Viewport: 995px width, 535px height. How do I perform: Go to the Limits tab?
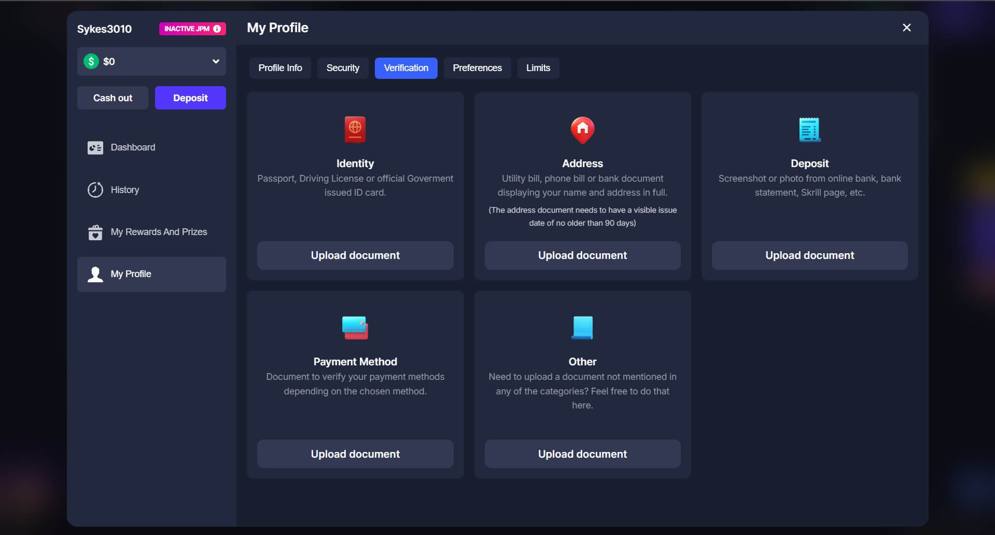point(538,68)
